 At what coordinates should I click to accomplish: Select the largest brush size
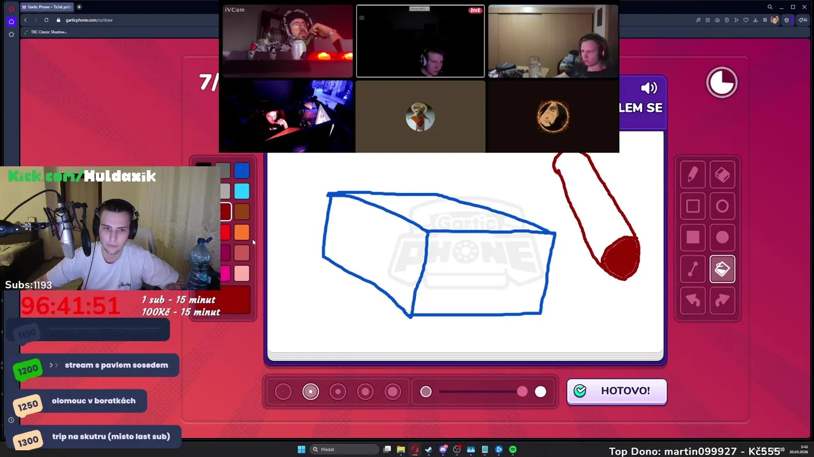pos(392,392)
